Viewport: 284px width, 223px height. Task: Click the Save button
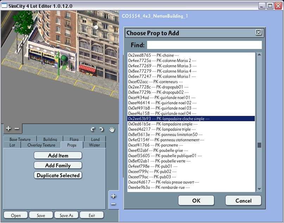point(41,215)
